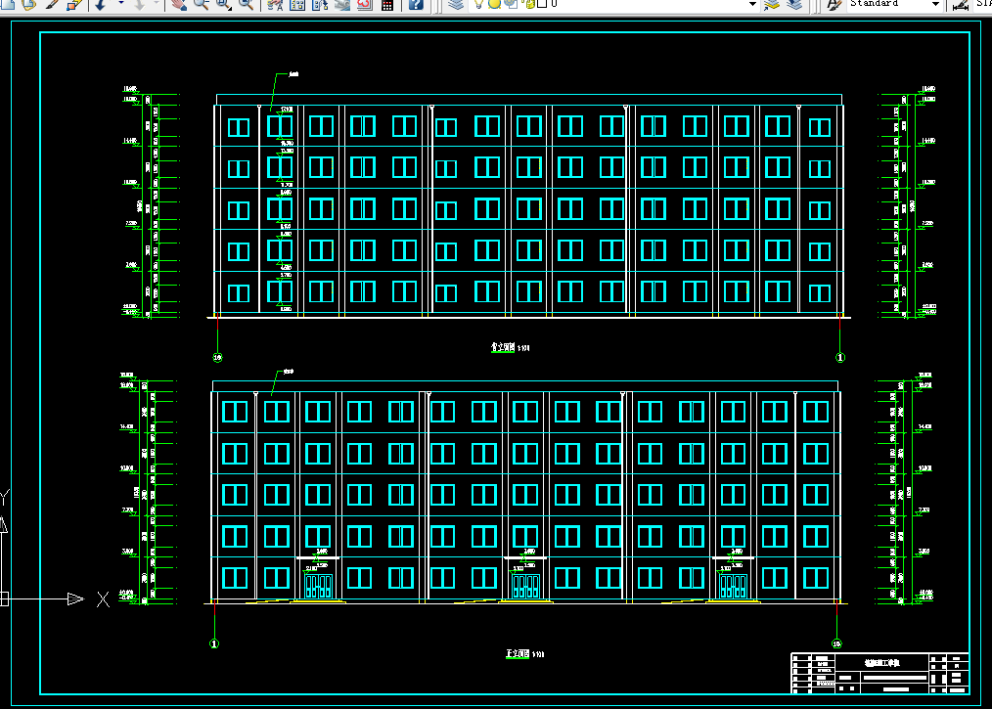Select the Zoom Realtime magnifier
Image resolution: width=992 pixels, height=709 pixels.
coord(202,5)
